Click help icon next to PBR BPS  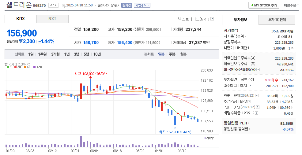[258, 107]
